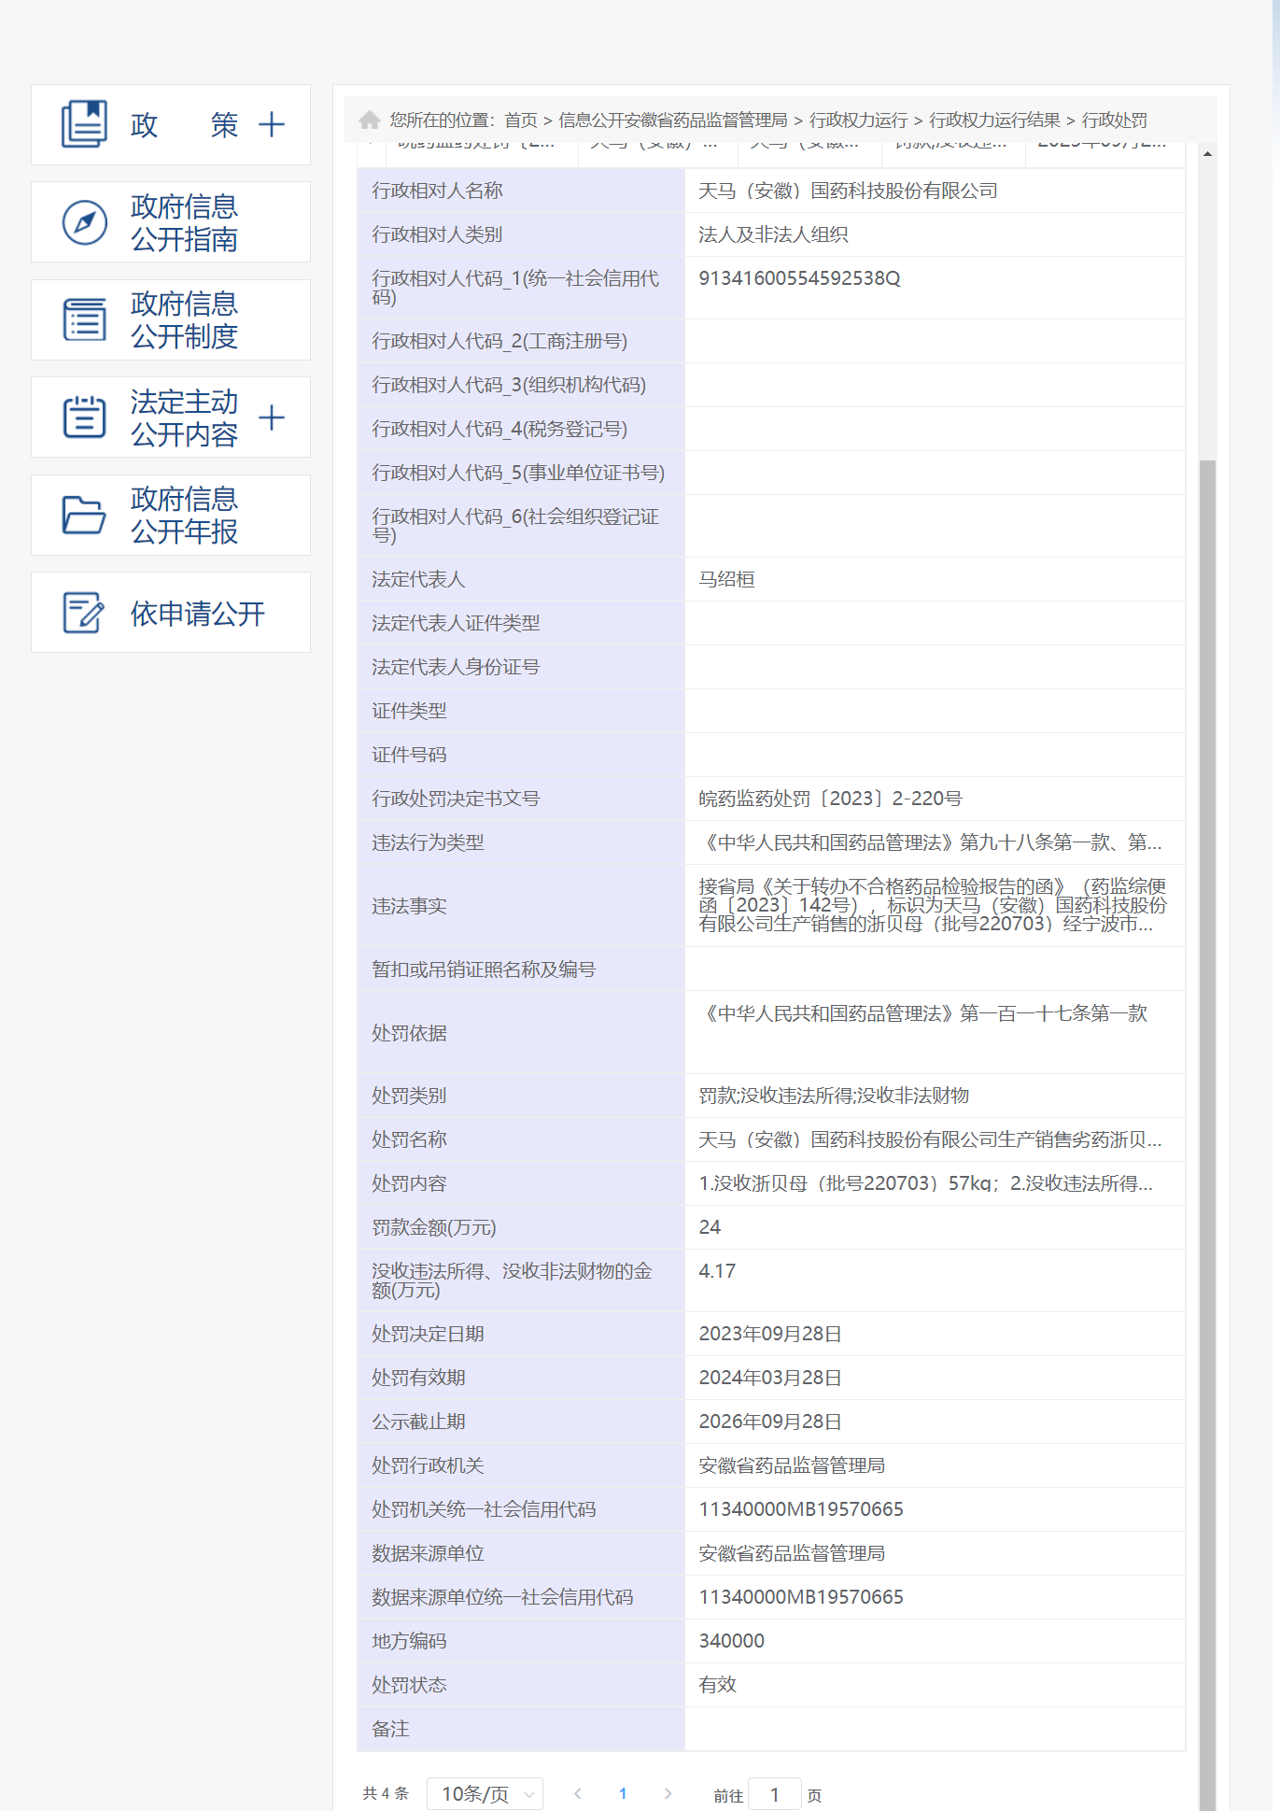The image size is (1280, 1811).
Task: Open 行政权力运行结果 breadcrumb link
Action: (x=995, y=120)
